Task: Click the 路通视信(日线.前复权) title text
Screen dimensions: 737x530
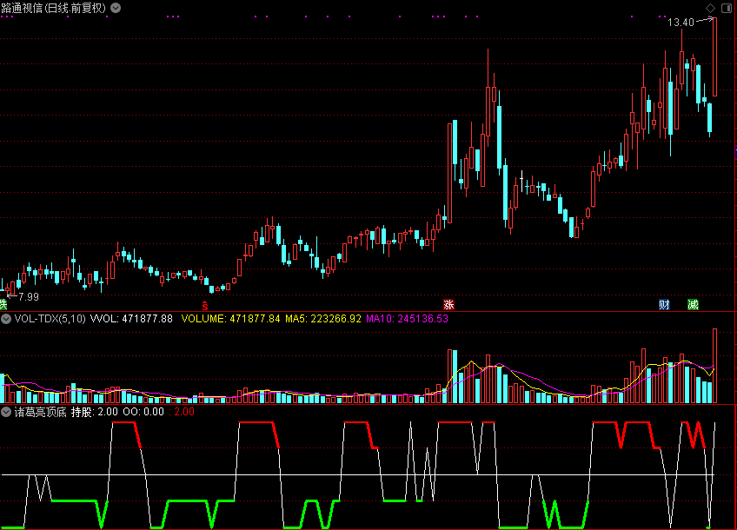Action: click(x=54, y=8)
